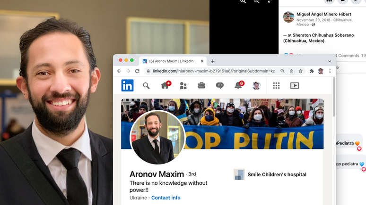The image size is (366, 205).
Task: Open the Jobs briefcase icon
Action: point(201,85)
